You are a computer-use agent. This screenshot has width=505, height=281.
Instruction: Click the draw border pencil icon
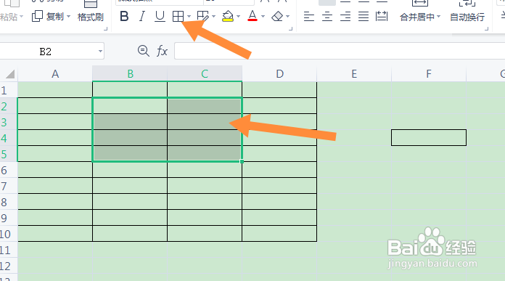202,16
